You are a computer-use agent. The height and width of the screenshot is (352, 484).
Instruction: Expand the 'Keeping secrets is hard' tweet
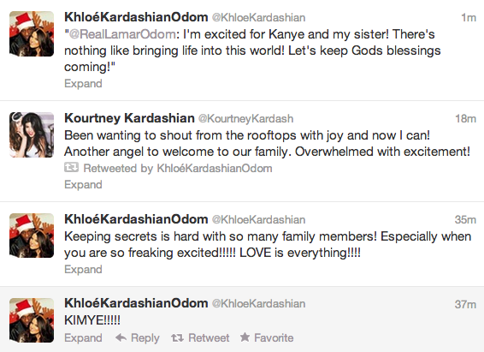(x=83, y=269)
